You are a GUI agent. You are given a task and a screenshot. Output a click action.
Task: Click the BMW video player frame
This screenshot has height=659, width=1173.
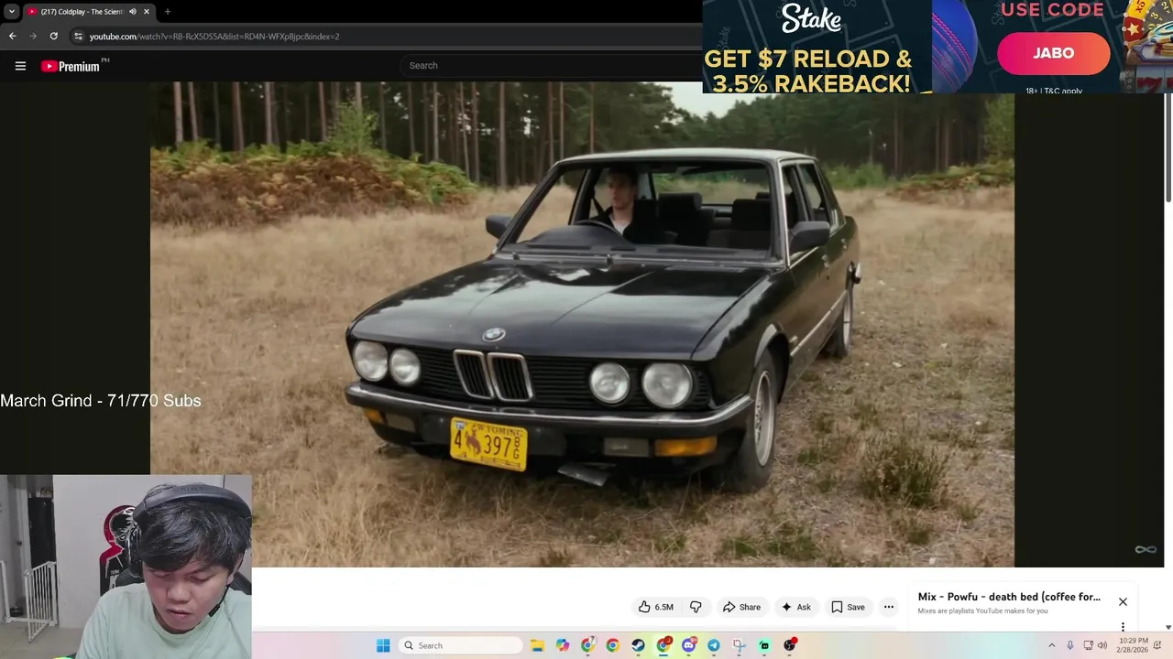tap(582, 324)
